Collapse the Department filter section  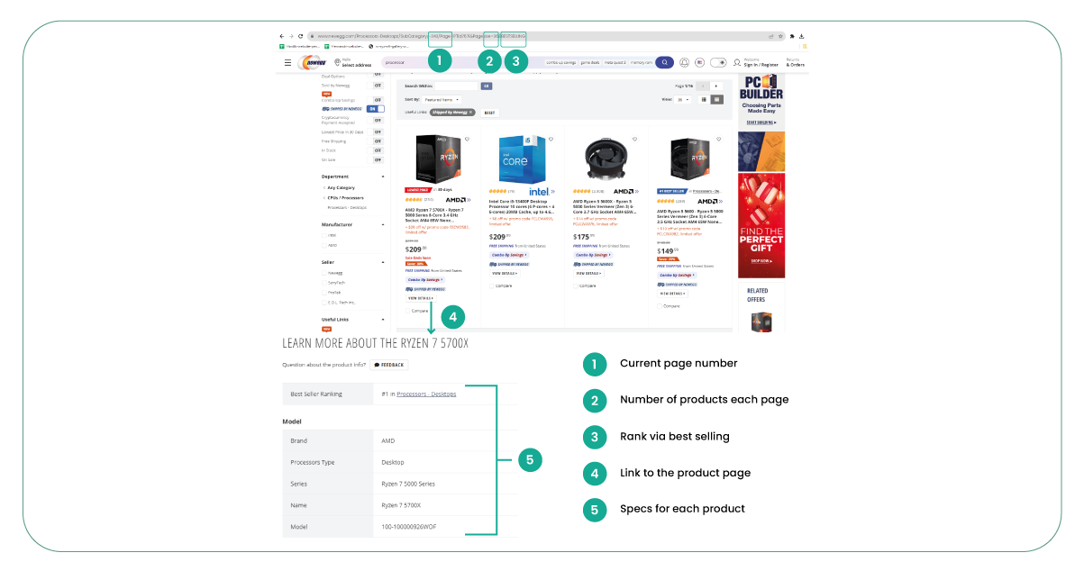coord(383,177)
